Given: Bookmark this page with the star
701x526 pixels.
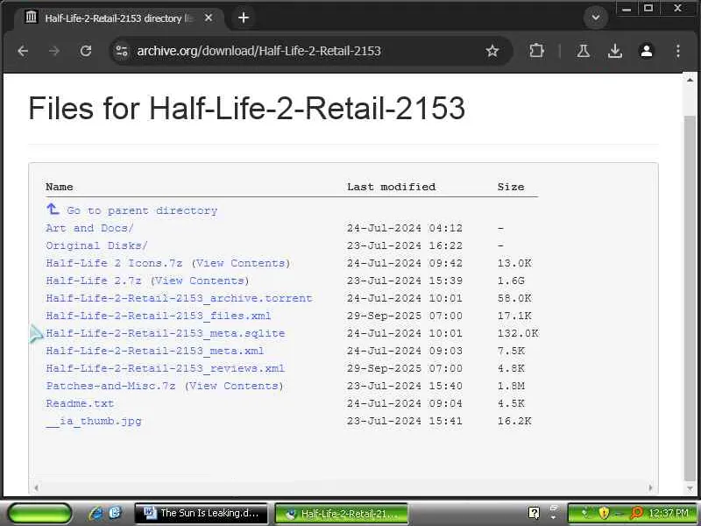Looking at the screenshot, I should coord(492,51).
